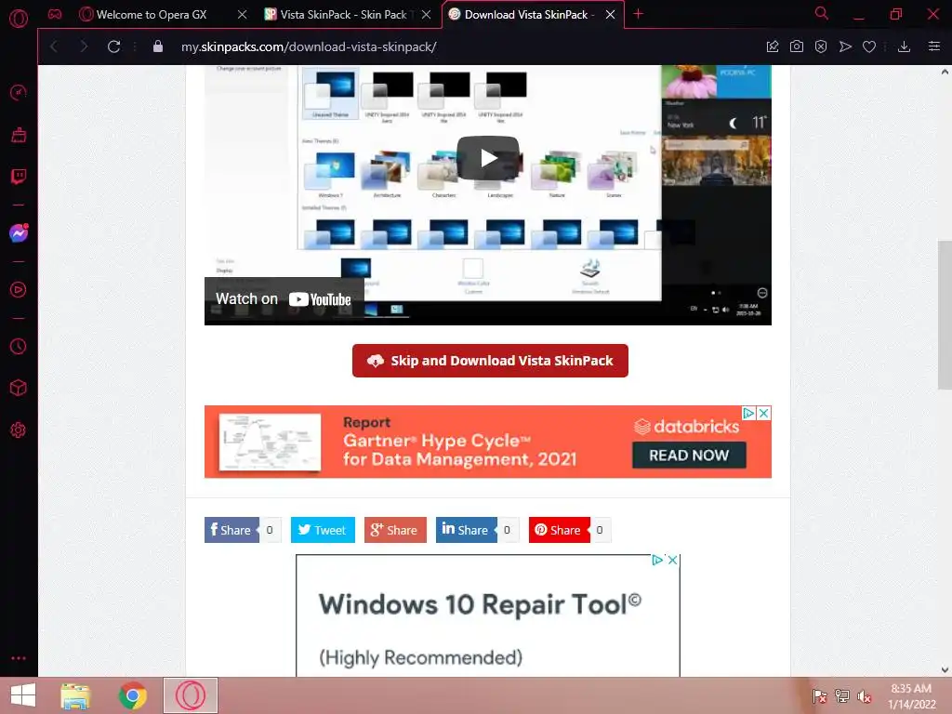Image resolution: width=952 pixels, height=714 pixels.
Task: Close Download Vista SkinPack tab
Action: pyautogui.click(x=610, y=15)
